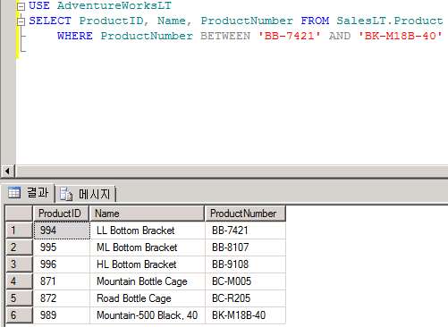Place cursor on BETWEEN keyword in query
Image resolution: width=448 pixels, height=327 pixels.
coord(225,36)
